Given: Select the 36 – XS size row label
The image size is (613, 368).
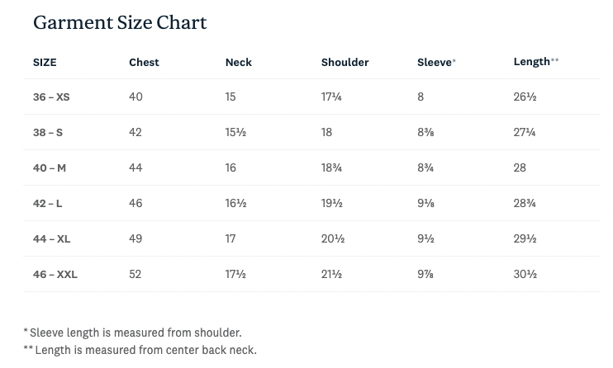Looking at the screenshot, I should [x=51, y=97].
